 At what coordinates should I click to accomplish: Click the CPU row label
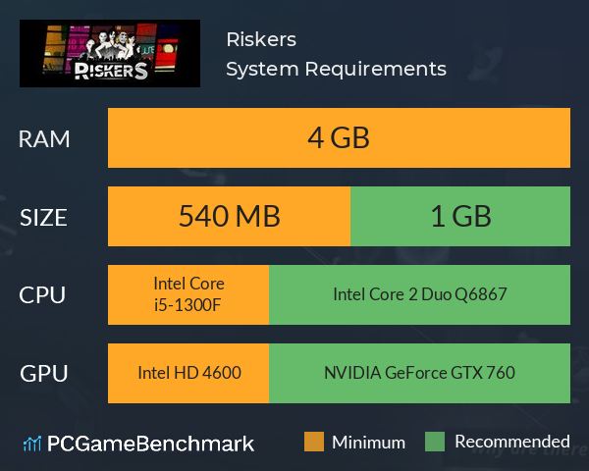pyautogui.click(x=42, y=295)
